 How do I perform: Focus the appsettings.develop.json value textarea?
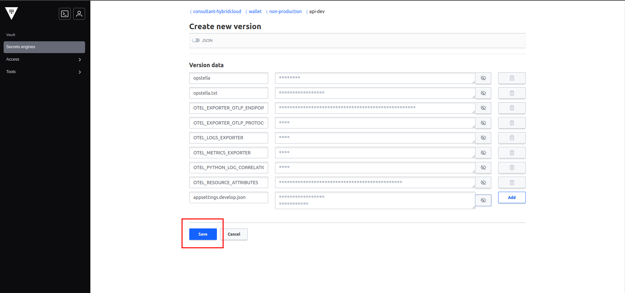375,200
